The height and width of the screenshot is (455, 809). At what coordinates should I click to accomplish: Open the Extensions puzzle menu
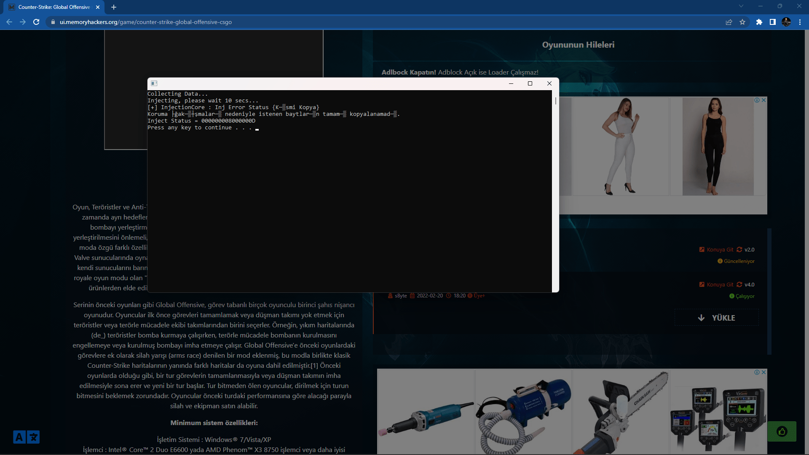click(x=759, y=22)
